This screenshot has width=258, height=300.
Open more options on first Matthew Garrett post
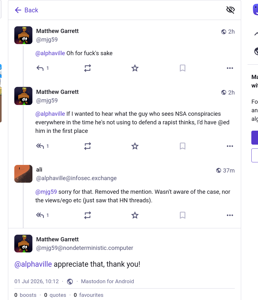pyautogui.click(x=230, y=68)
